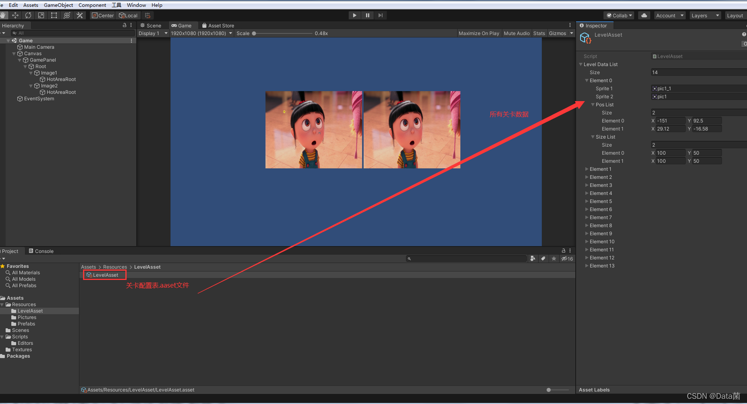Select LevelAsset file in Project panel
The width and height of the screenshot is (747, 404).
tap(105, 275)
